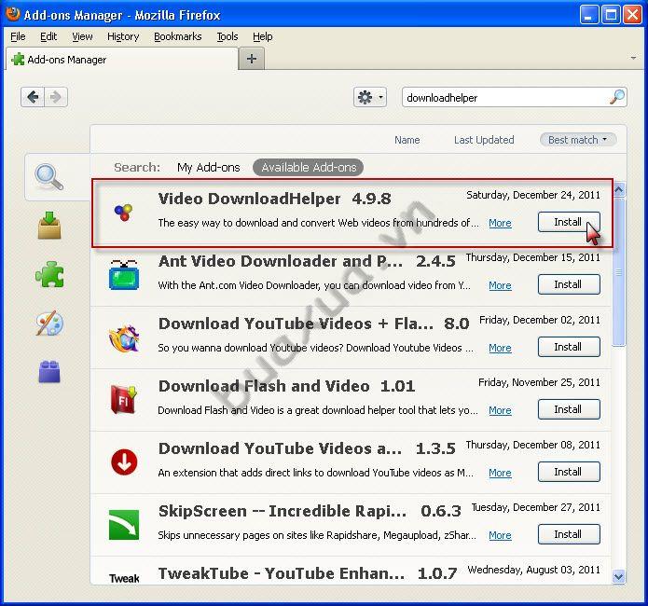
Task: Select the Ant Video Downloader and P... title
Action: tap(281, 261)
